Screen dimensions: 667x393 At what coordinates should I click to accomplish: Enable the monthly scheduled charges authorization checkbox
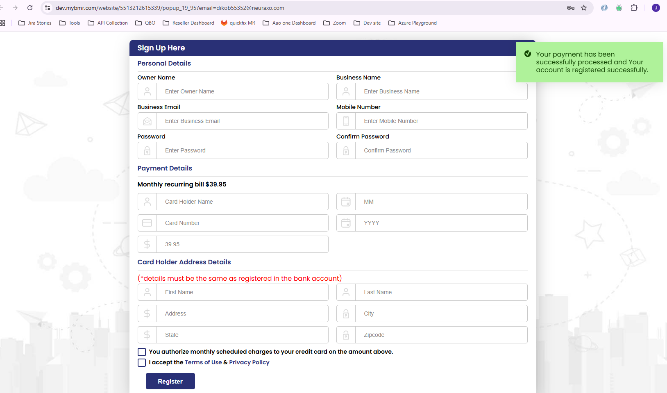tap(142, 352)
